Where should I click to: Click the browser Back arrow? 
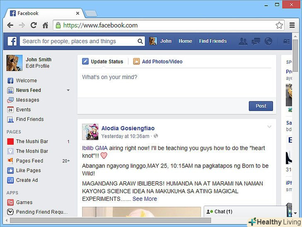tap(10, 25)
